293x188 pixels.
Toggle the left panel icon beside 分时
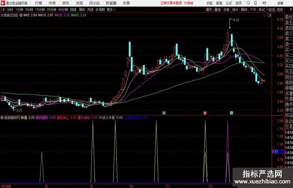tap(3, 10)
